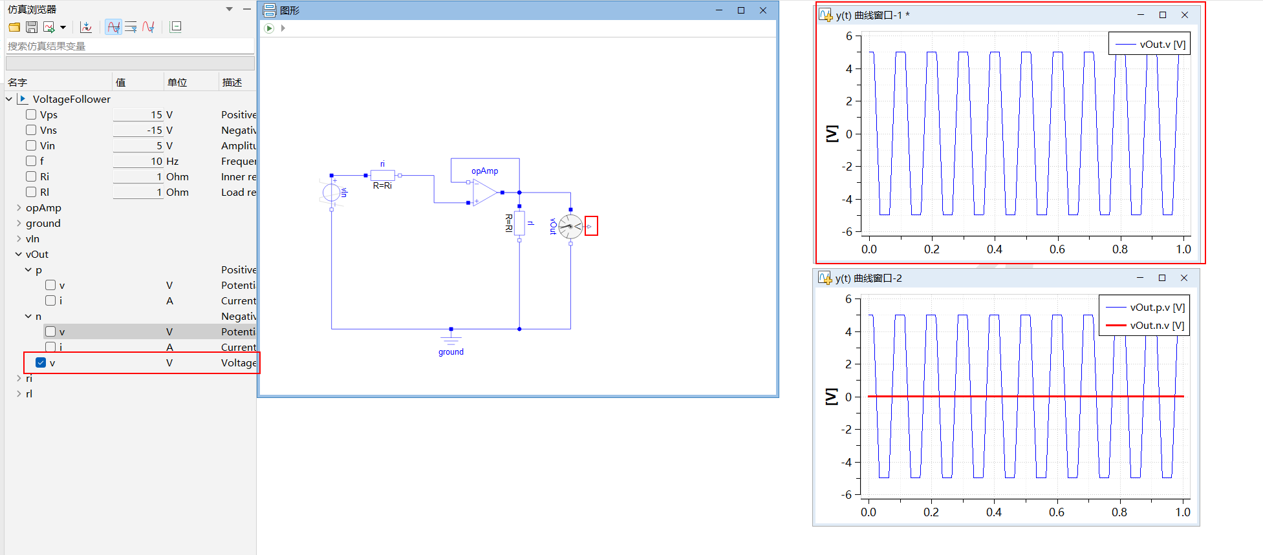
Task: Click the export result curve icon
Action: [49, 27]
